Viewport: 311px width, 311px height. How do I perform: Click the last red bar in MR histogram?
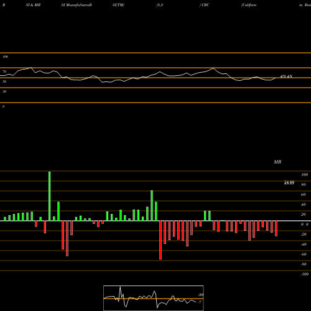pos(276,228)
